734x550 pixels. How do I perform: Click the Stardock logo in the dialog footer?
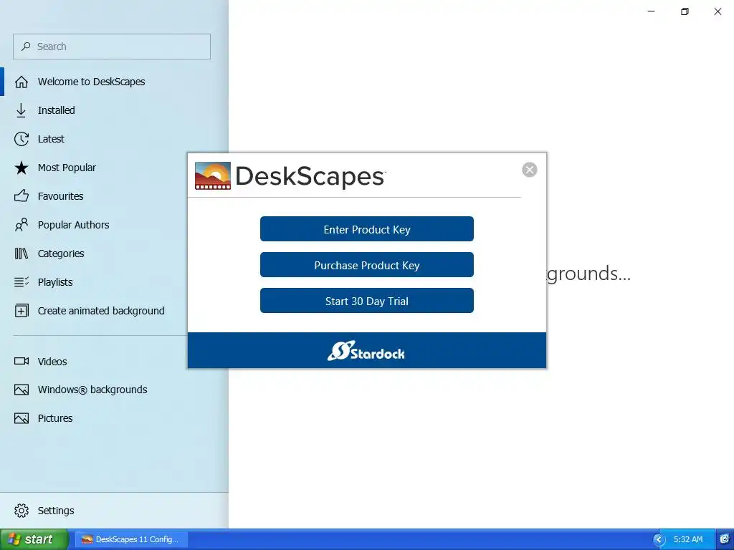tap(366, 351)
